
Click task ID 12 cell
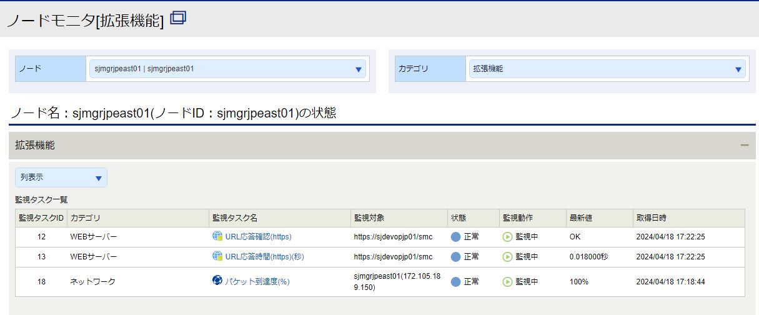coord(41,237)
